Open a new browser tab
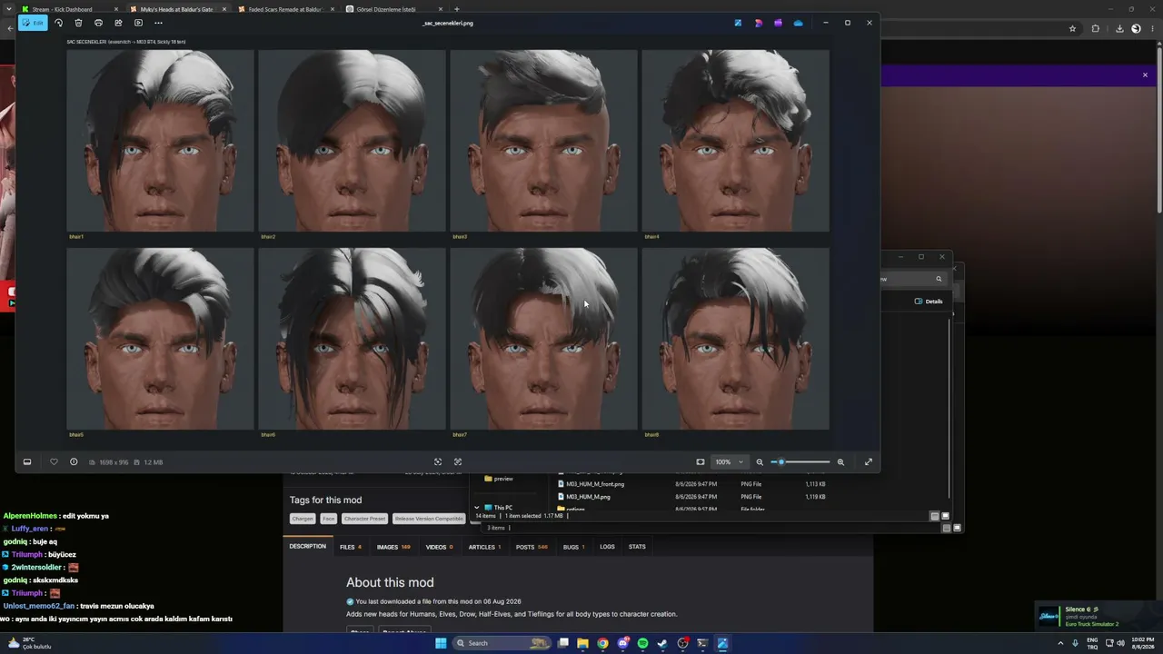The width and height of the screenshot is (1163, 654). point(456,9)
